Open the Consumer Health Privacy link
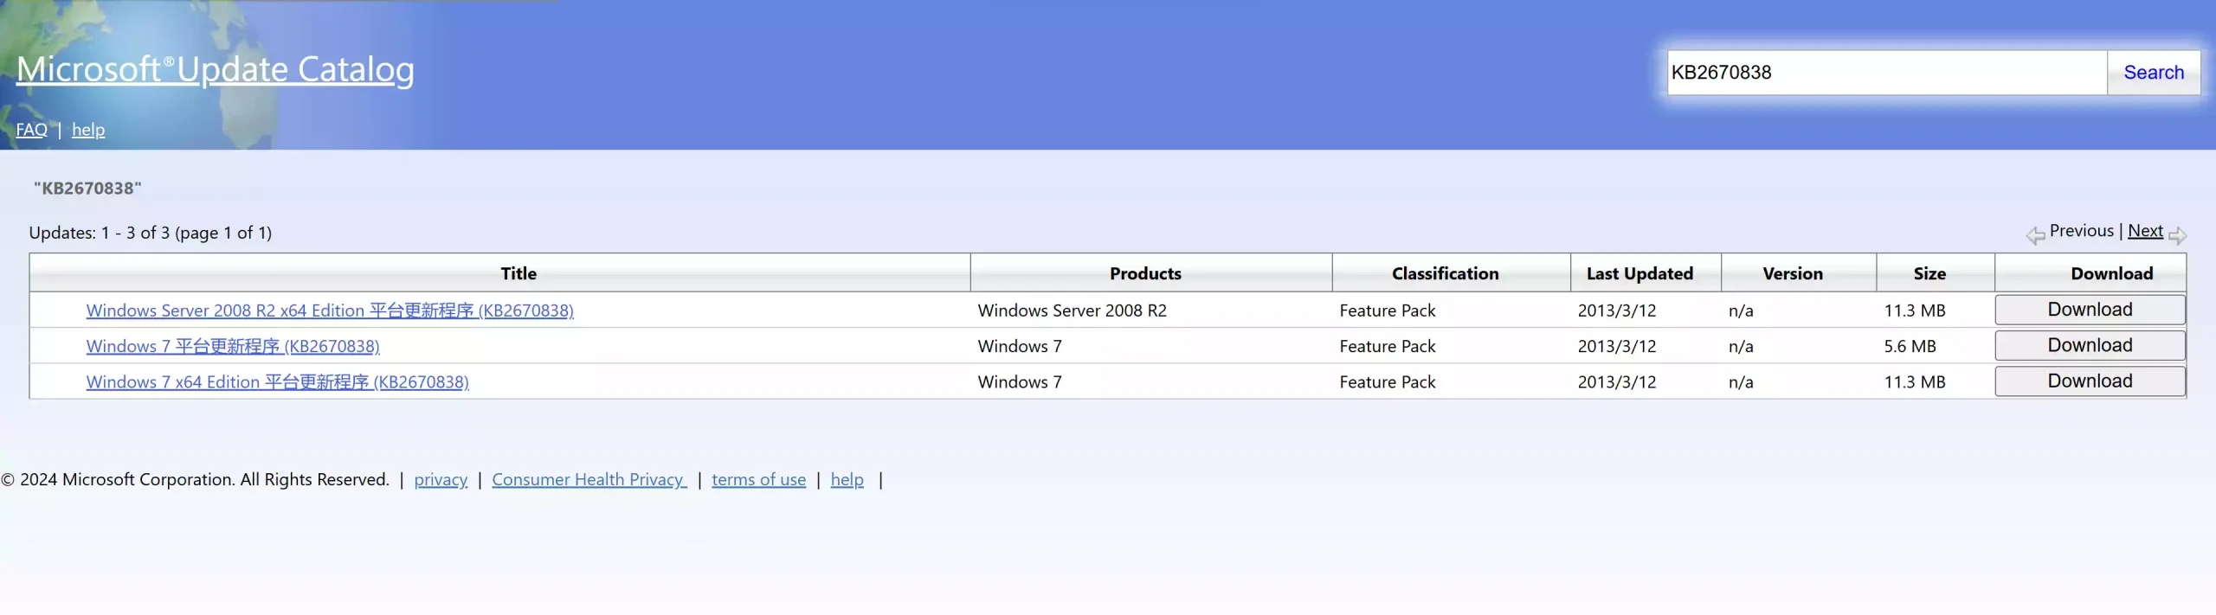 tap(589, 479)
